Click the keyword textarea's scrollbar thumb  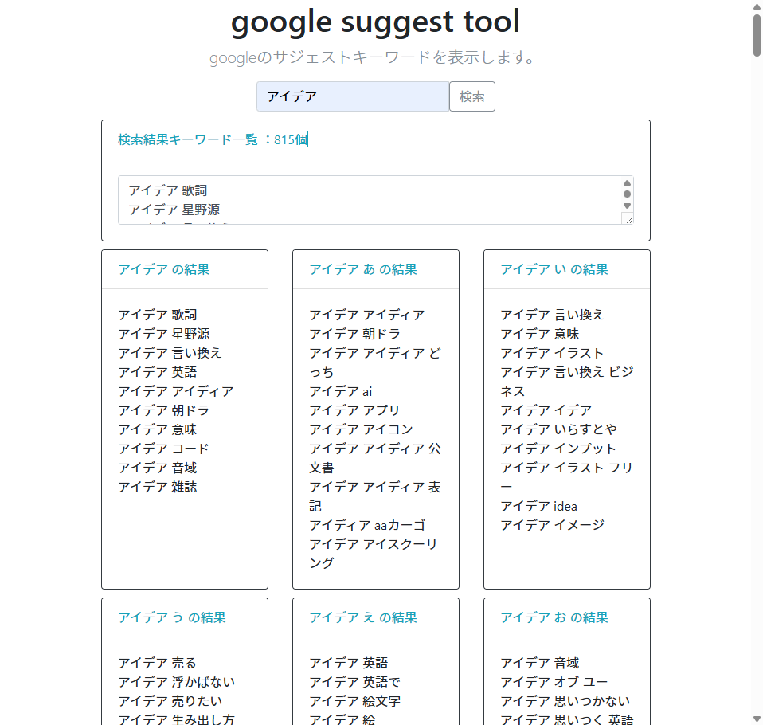coord(627,194)
